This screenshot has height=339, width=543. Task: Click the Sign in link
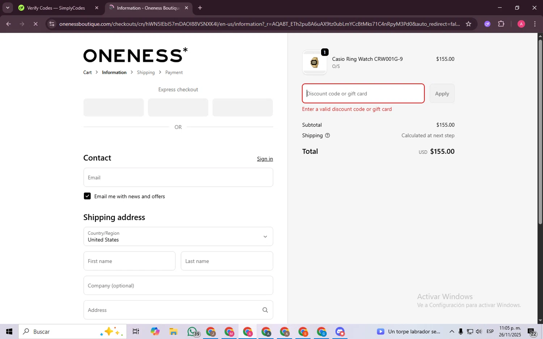coord(265,159)
